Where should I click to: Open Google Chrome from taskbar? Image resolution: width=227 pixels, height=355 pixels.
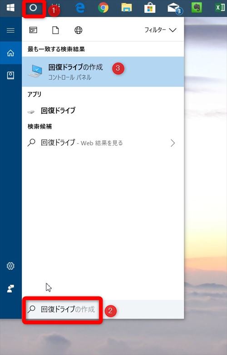coord(103,8)
